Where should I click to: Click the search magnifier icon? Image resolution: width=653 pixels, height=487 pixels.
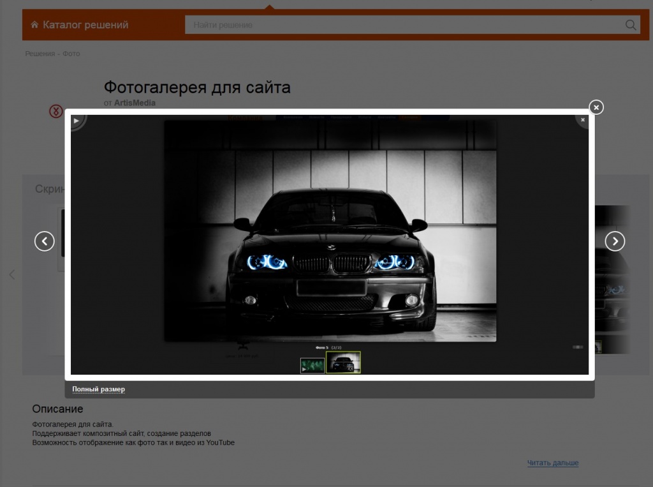click(631, 25)
